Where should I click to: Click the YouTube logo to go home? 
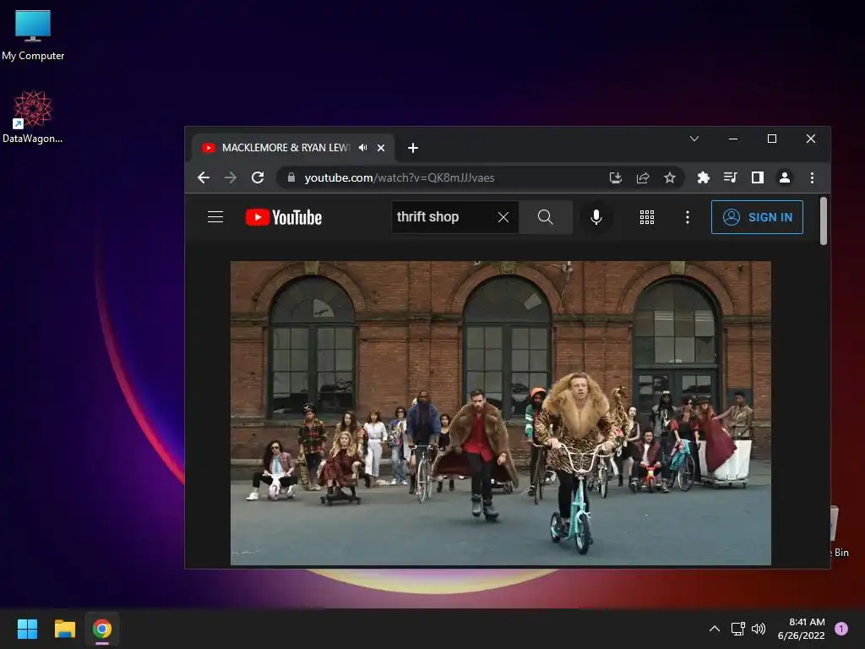coord(284,217)
